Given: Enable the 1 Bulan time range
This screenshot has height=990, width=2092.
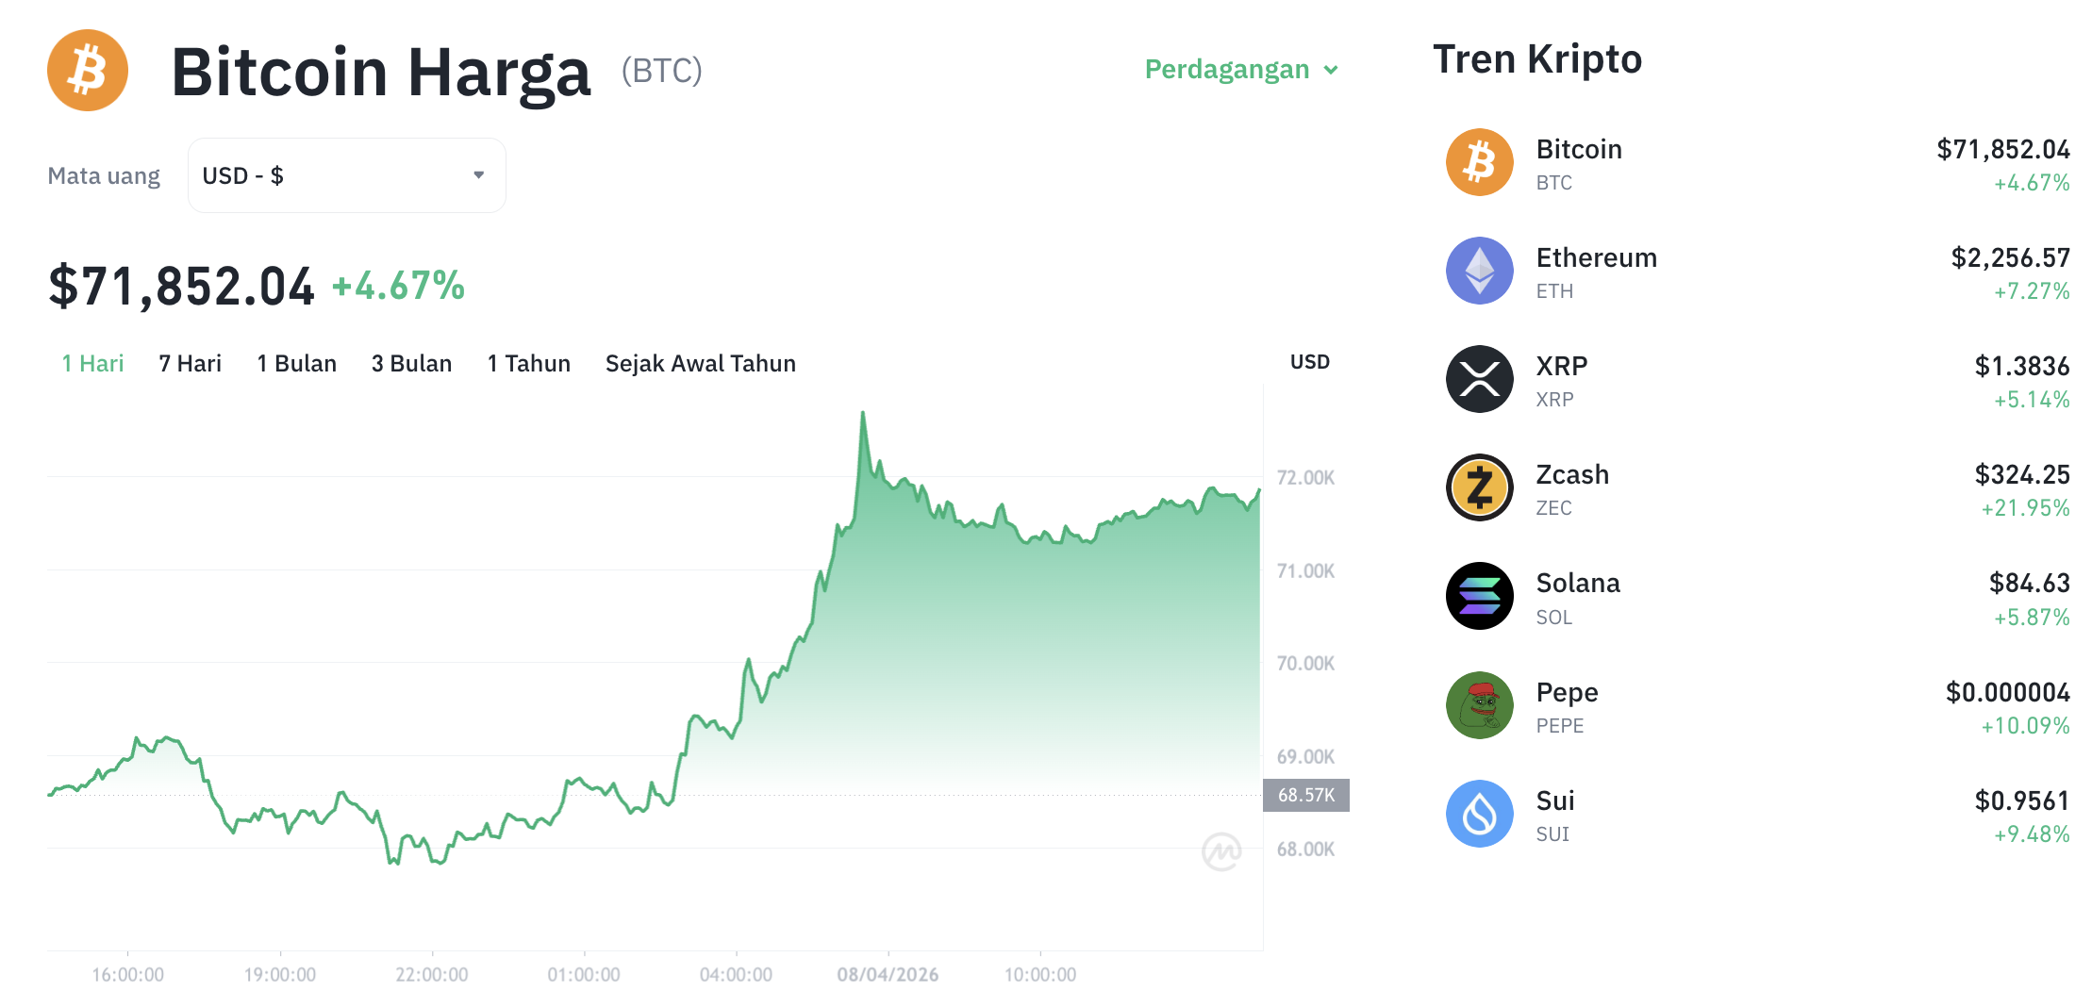Looking at the screenshot, I should pos(297,363).
